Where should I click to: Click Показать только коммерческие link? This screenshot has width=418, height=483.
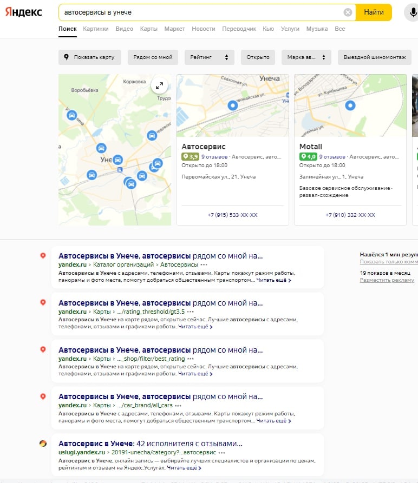point(389,262)
